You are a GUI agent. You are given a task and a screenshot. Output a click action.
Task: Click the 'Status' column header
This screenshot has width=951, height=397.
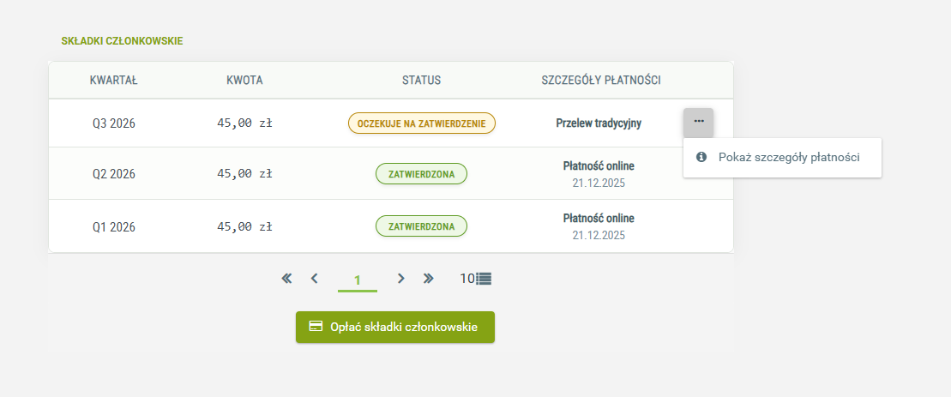[421, 81]
